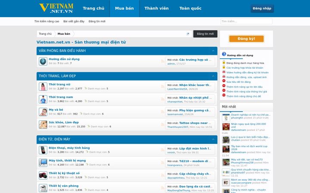Open RSS feed for Hướng dẫn sử dụng

pyautogui.click(x=162, y=61)
